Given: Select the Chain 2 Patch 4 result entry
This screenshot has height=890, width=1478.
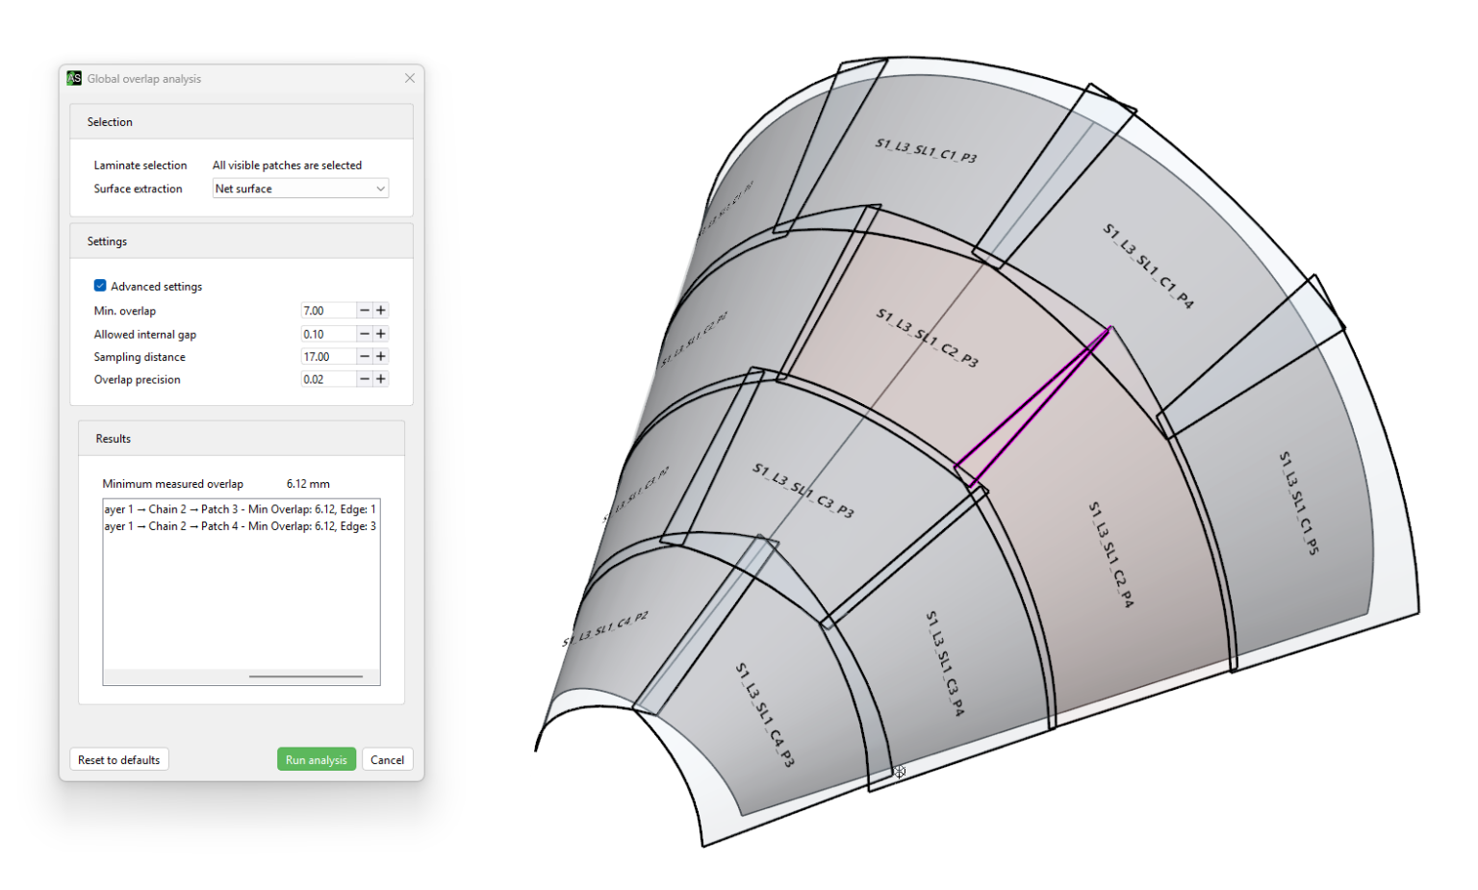Looking at the screenshot, I should pos(240,526).
